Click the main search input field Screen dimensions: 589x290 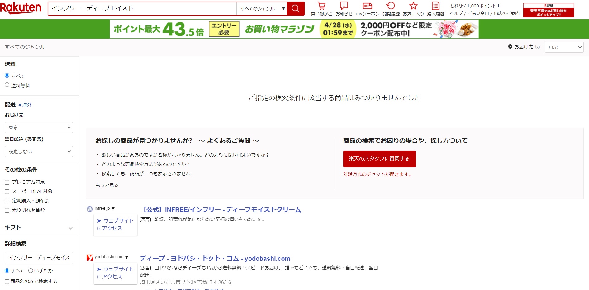pyautogui.click(x=142, y=8)
